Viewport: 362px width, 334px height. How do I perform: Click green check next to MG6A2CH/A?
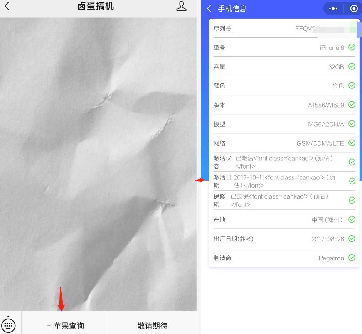pos(352,124)
